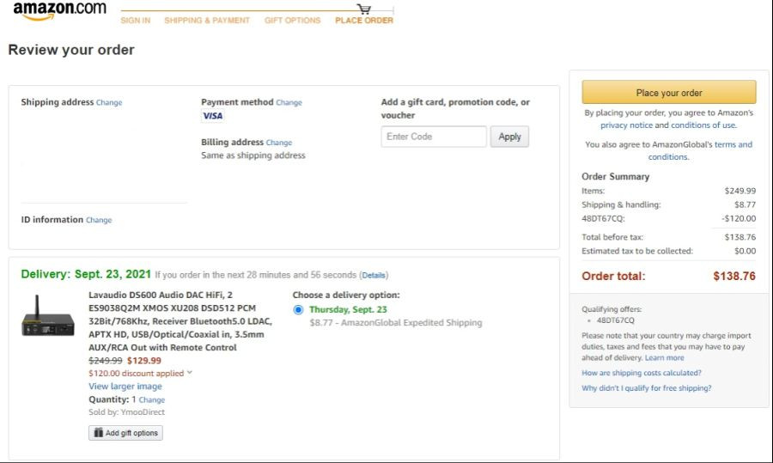Click Learn more about import duties
The image size is (773, 463).
pos(665,357)
